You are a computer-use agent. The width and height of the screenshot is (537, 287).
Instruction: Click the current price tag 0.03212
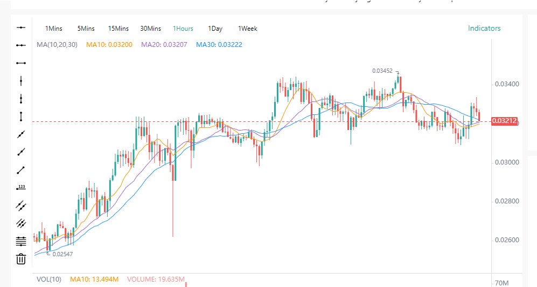click(504, 121)
